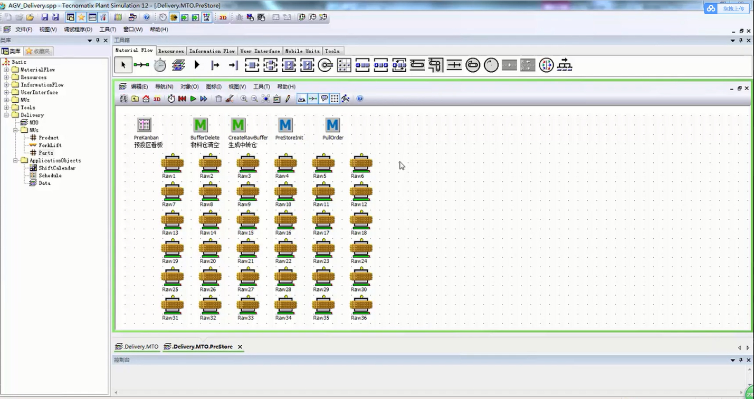Screen dimensions: 754x399
Task: Open 3D view from frame toolbar
Action: (x=157, y=99)
